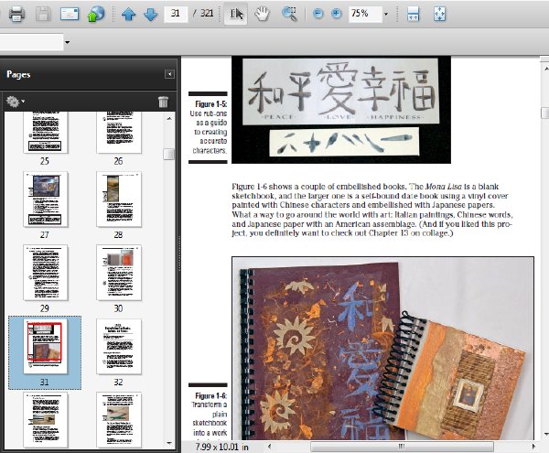The width and height of the screenshot is (549, 453).
Task: Select page 29 thumbnail
Action: (46, 273)
